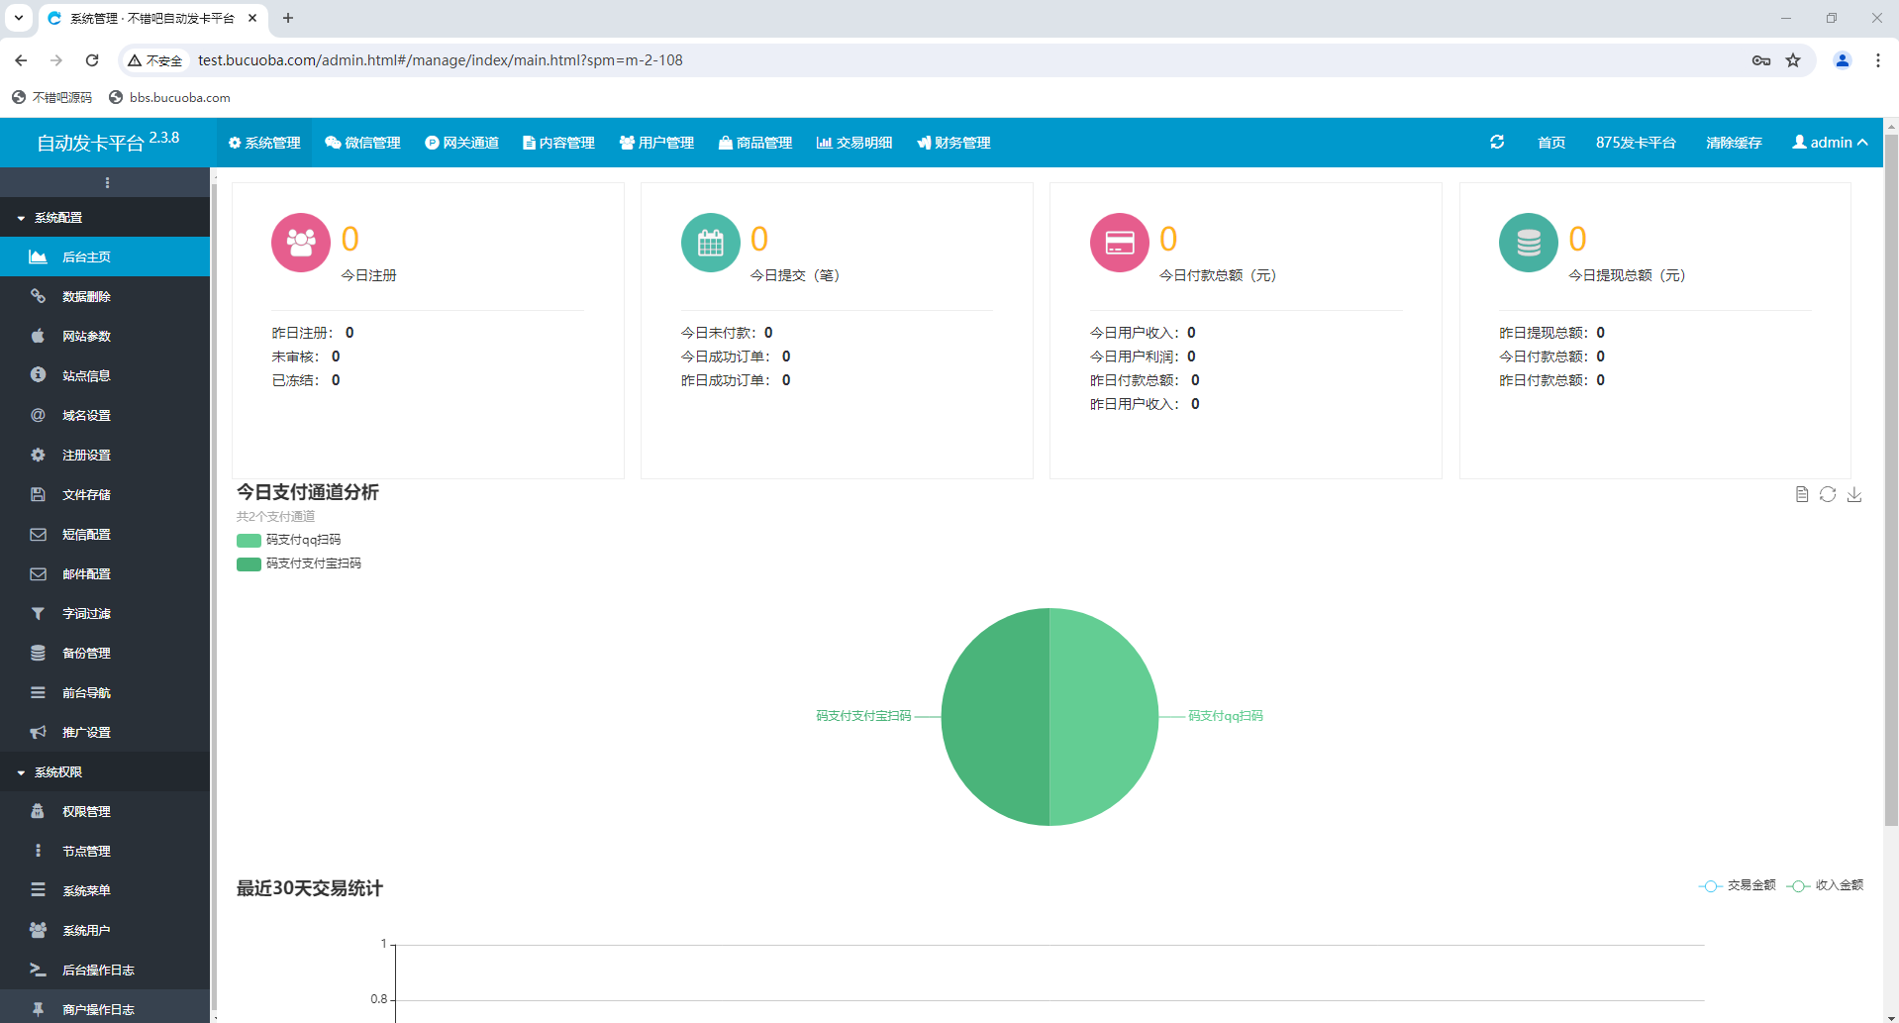Click the chart data view icon

tap(1802, 494)
